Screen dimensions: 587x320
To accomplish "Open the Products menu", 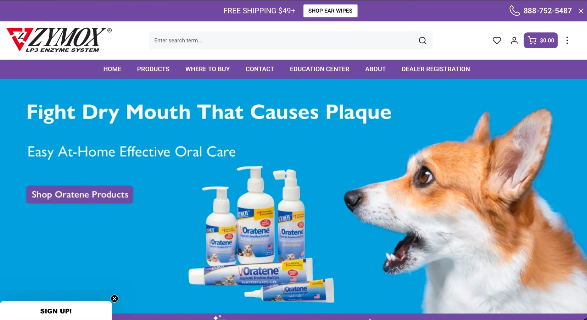I will (x=153, y=69).
